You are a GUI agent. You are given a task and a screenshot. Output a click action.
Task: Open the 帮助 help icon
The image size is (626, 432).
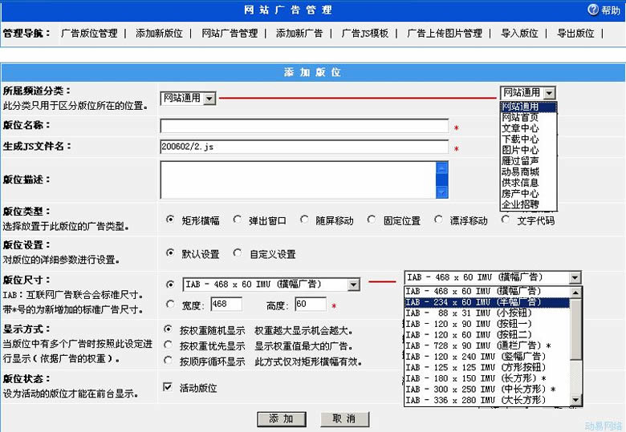pos(593,10)
